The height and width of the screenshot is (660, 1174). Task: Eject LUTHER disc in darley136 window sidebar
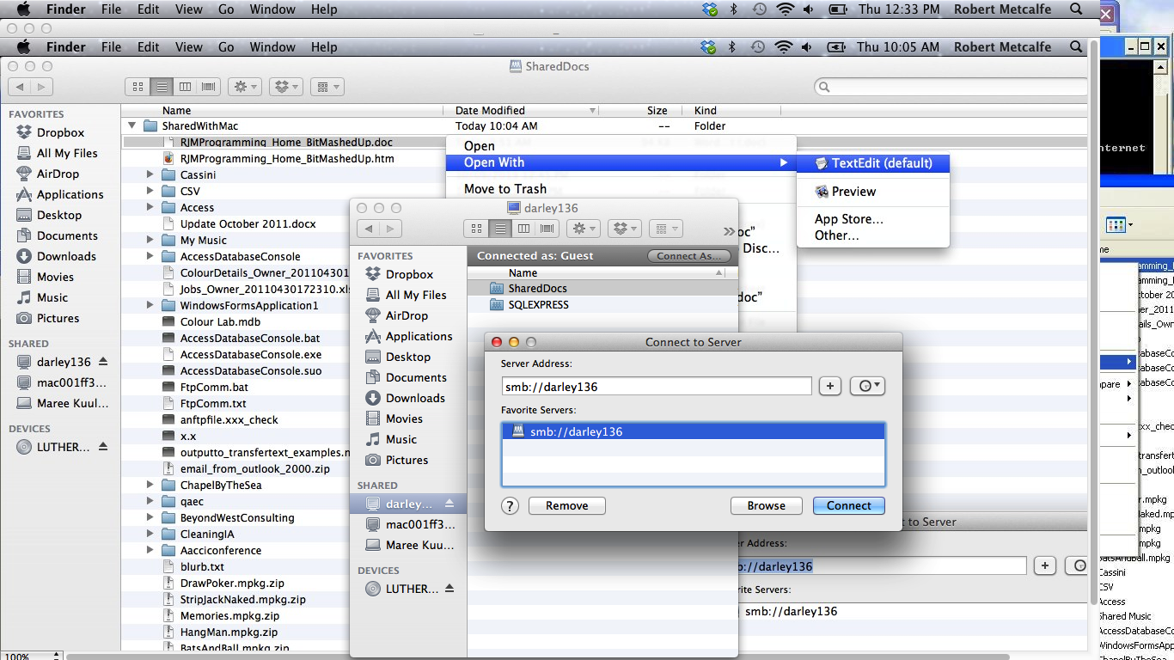(449, 589)
